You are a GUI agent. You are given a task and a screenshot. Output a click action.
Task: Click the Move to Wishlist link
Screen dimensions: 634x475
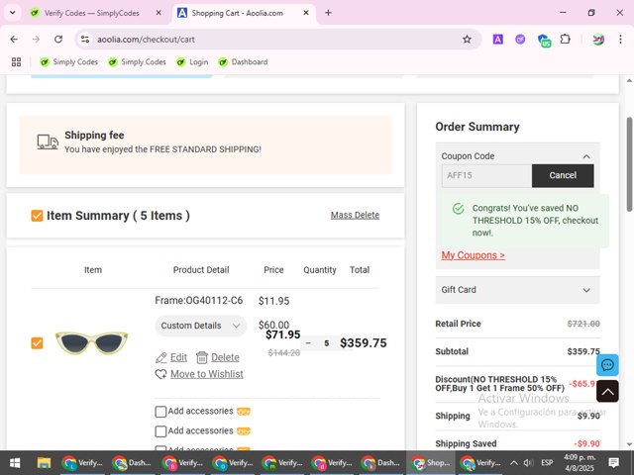[x=207, y=374]
